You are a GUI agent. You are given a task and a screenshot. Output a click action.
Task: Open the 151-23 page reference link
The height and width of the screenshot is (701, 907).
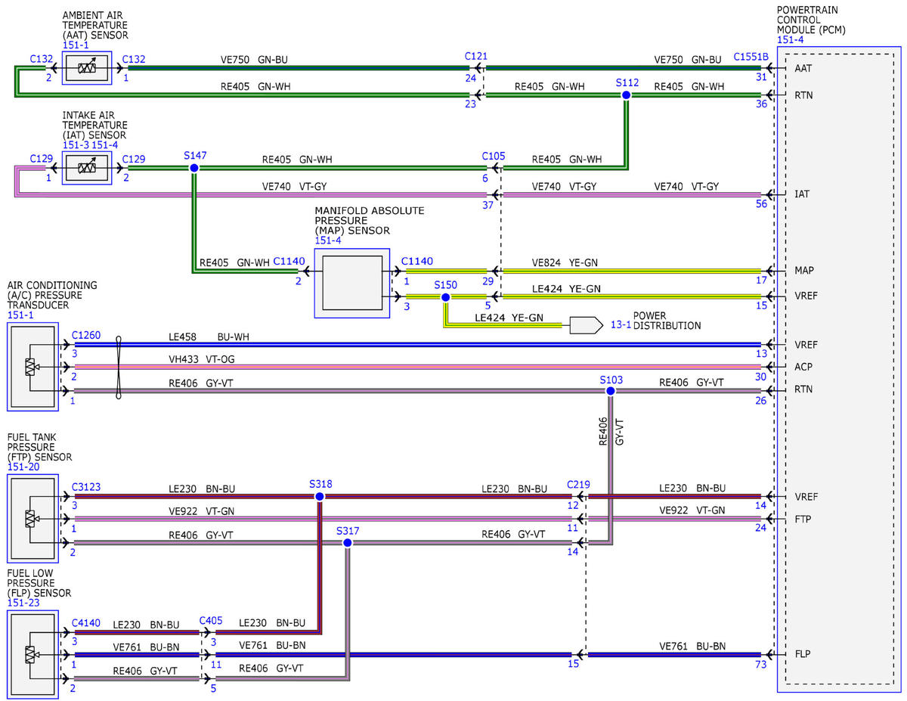(x=25, y=603)
